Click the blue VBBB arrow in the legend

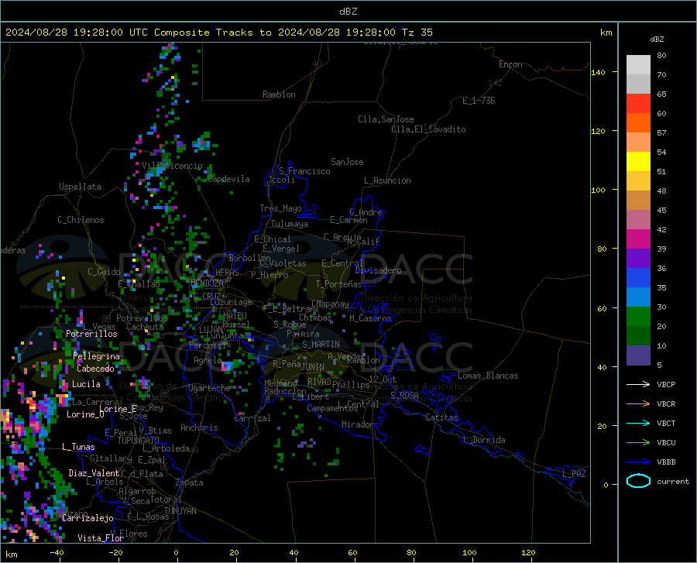click(x=638, y=462)
